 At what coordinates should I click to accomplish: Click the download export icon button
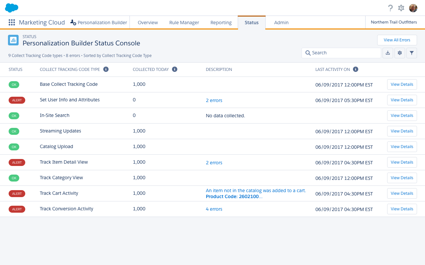pyautogui.click(x=388, y=53)
